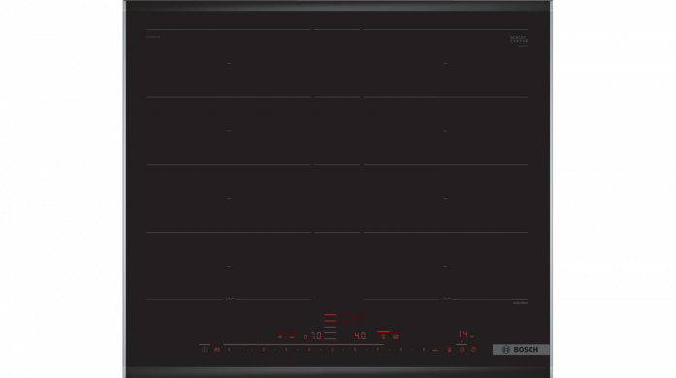Screen dimensions: 676x378
Task: Tap the induction label text
Action: point(520,303)
